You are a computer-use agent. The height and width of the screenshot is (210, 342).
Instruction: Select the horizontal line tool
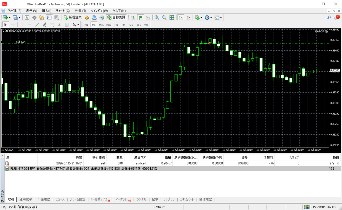(29, 25)
